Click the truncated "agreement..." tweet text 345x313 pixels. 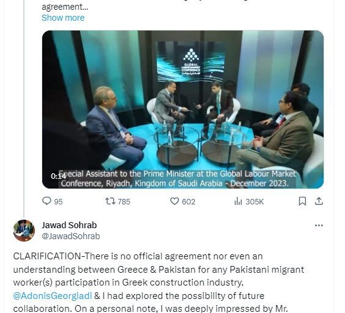[65, 7]
